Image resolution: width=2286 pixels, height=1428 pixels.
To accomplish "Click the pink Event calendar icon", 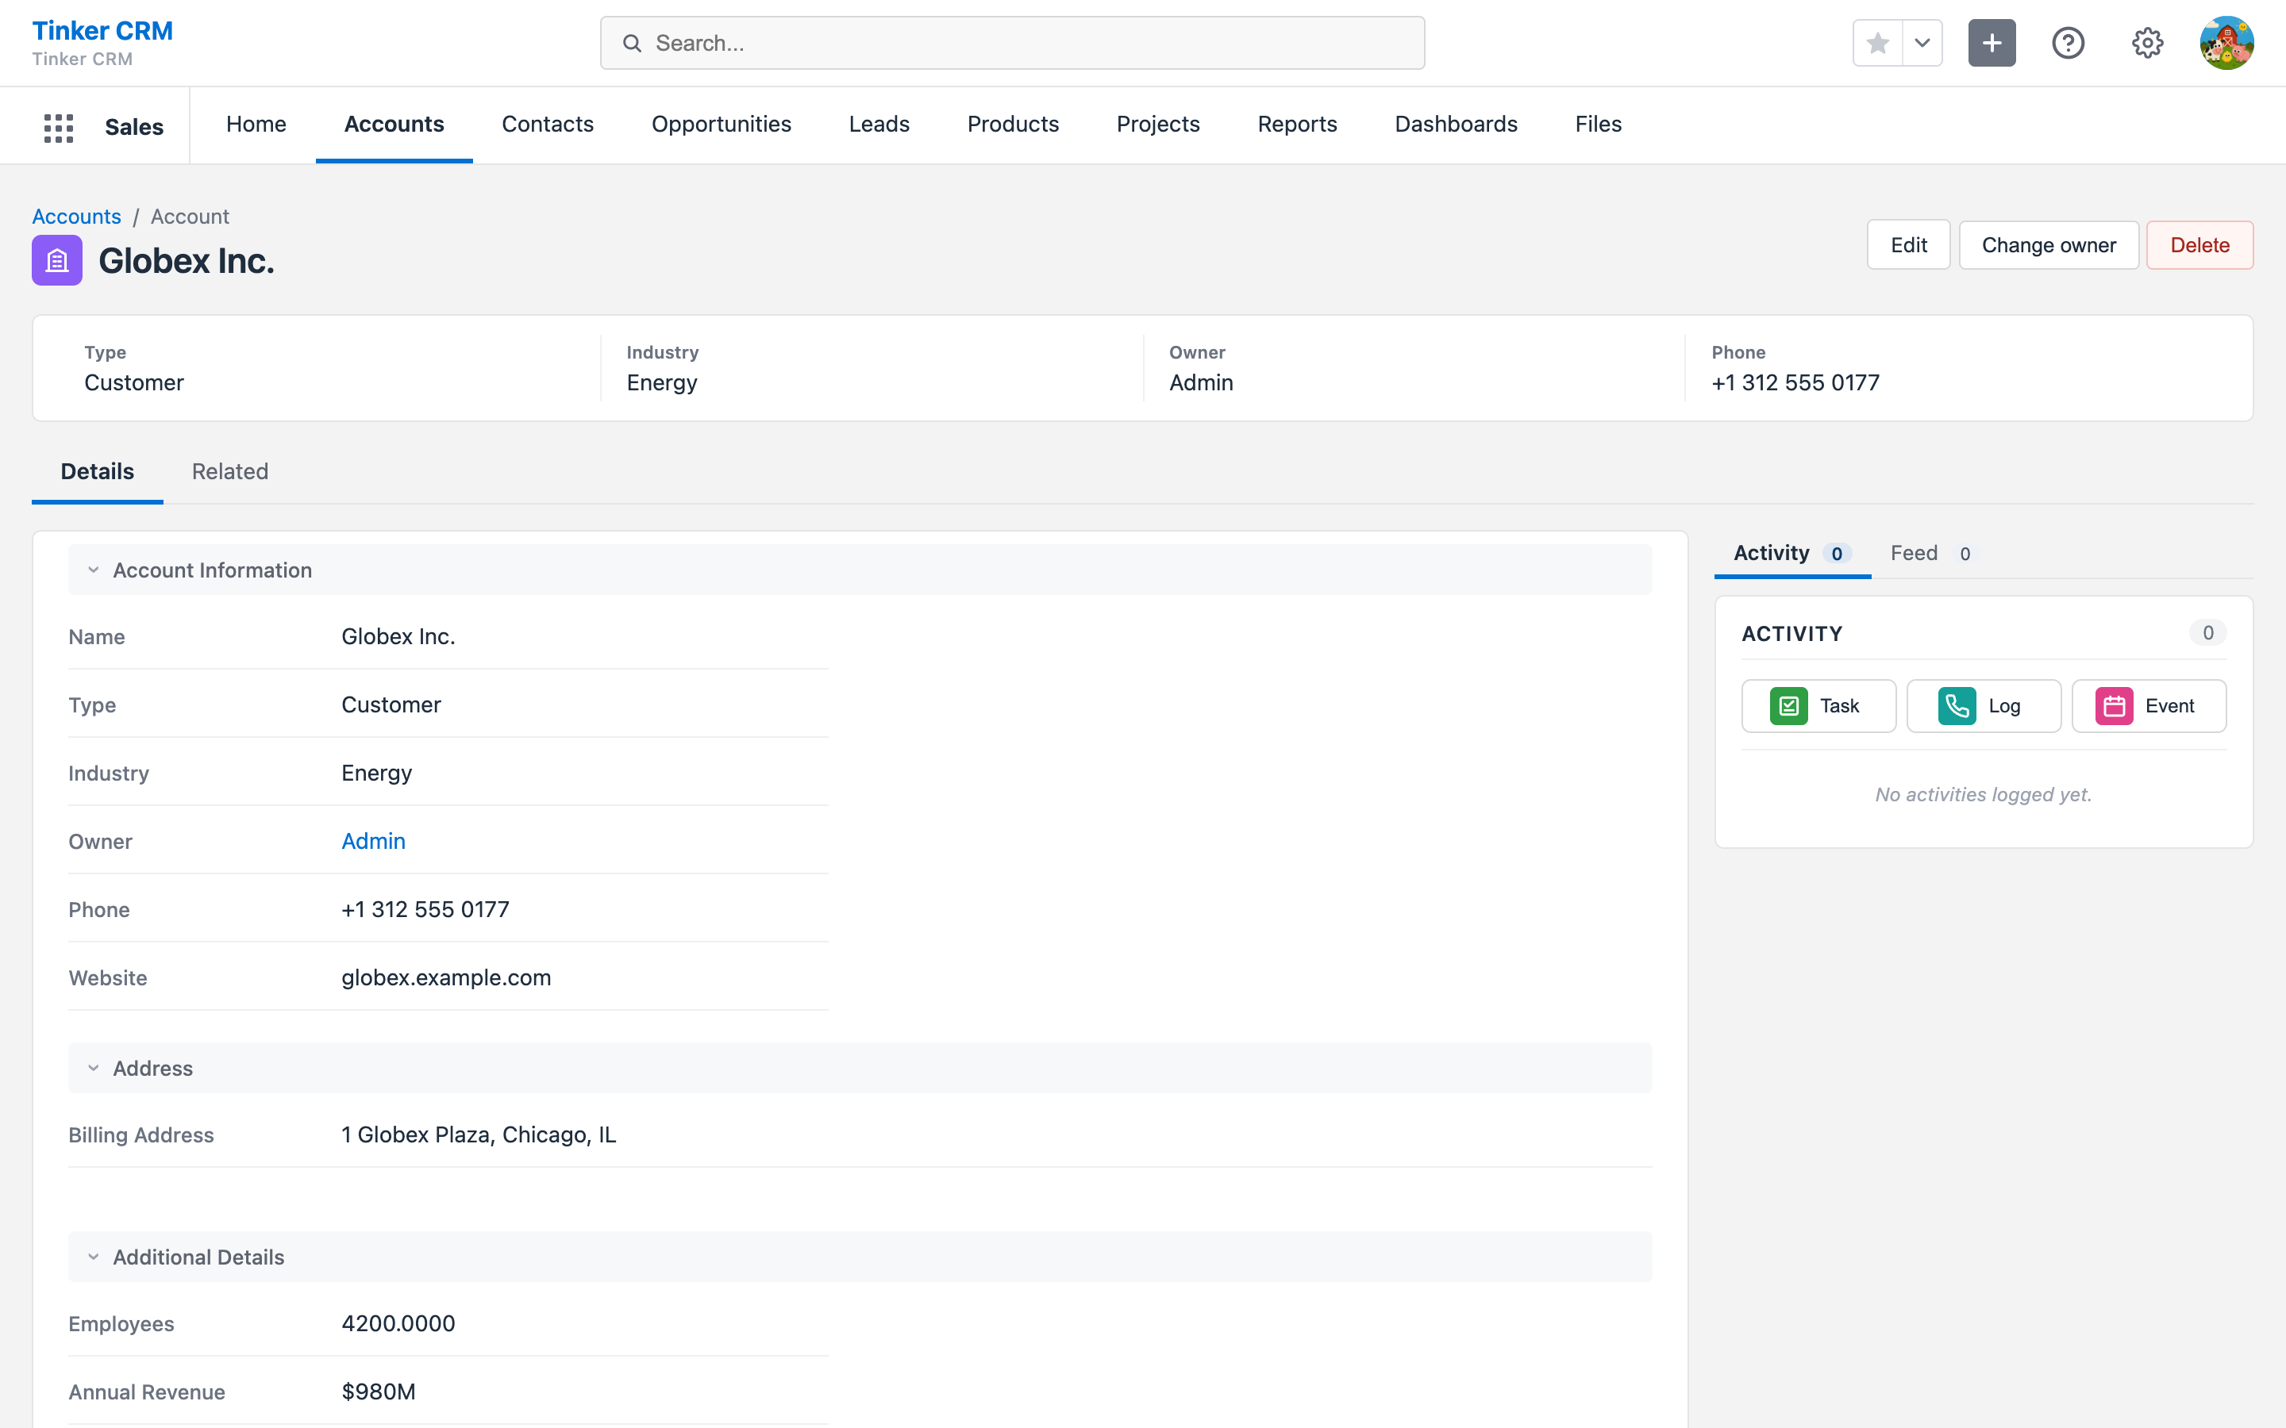I will tap(2114, 706).
